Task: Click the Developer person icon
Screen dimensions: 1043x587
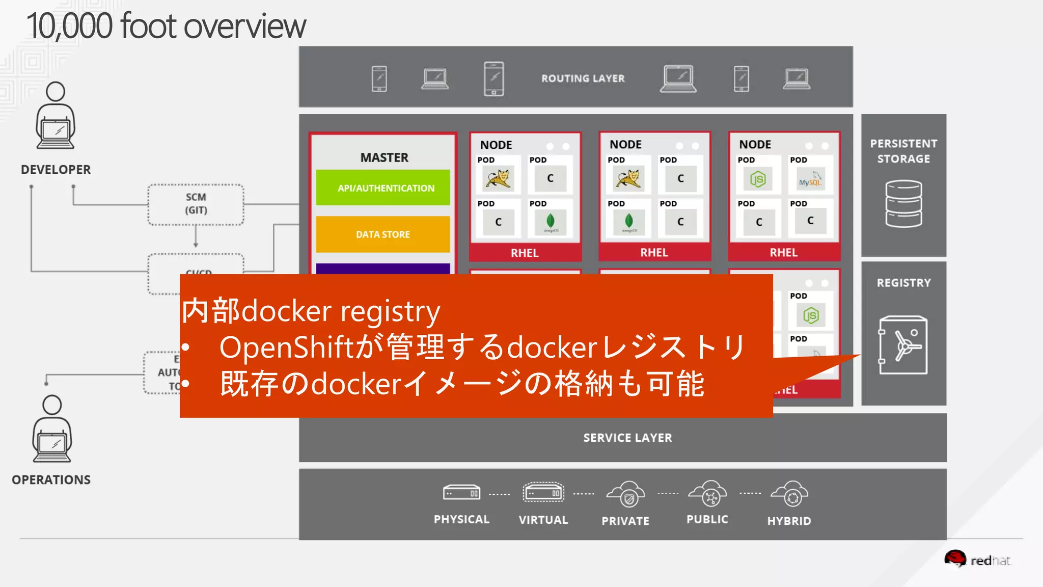Action: click(56, 116)
